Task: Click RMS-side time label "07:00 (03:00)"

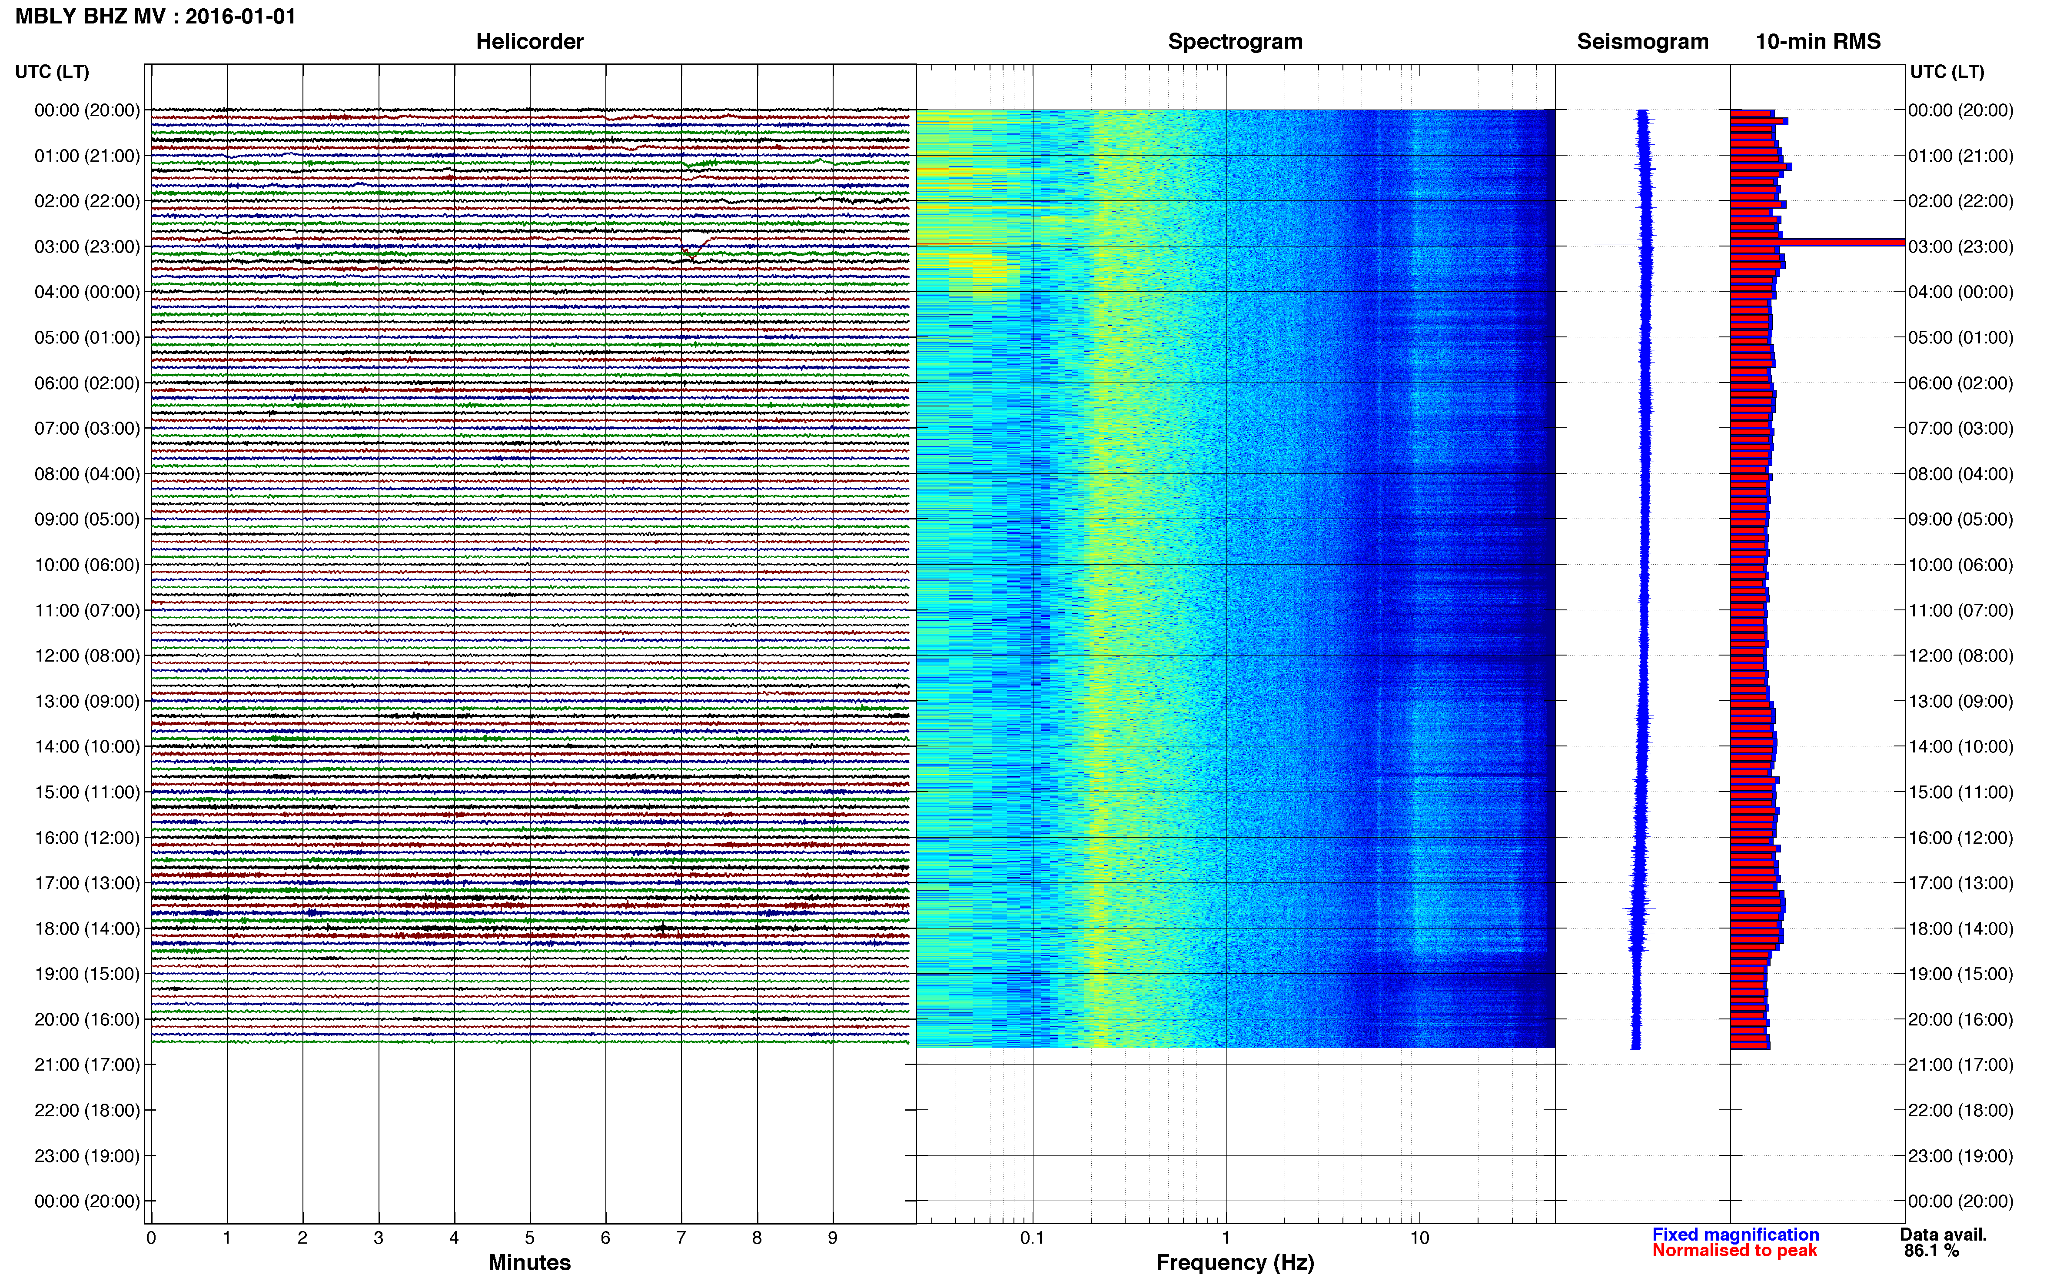Action: (1960, 429)
